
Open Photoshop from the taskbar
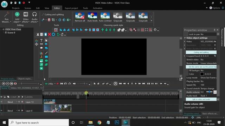pyautogui.click(x=117, y=122)
